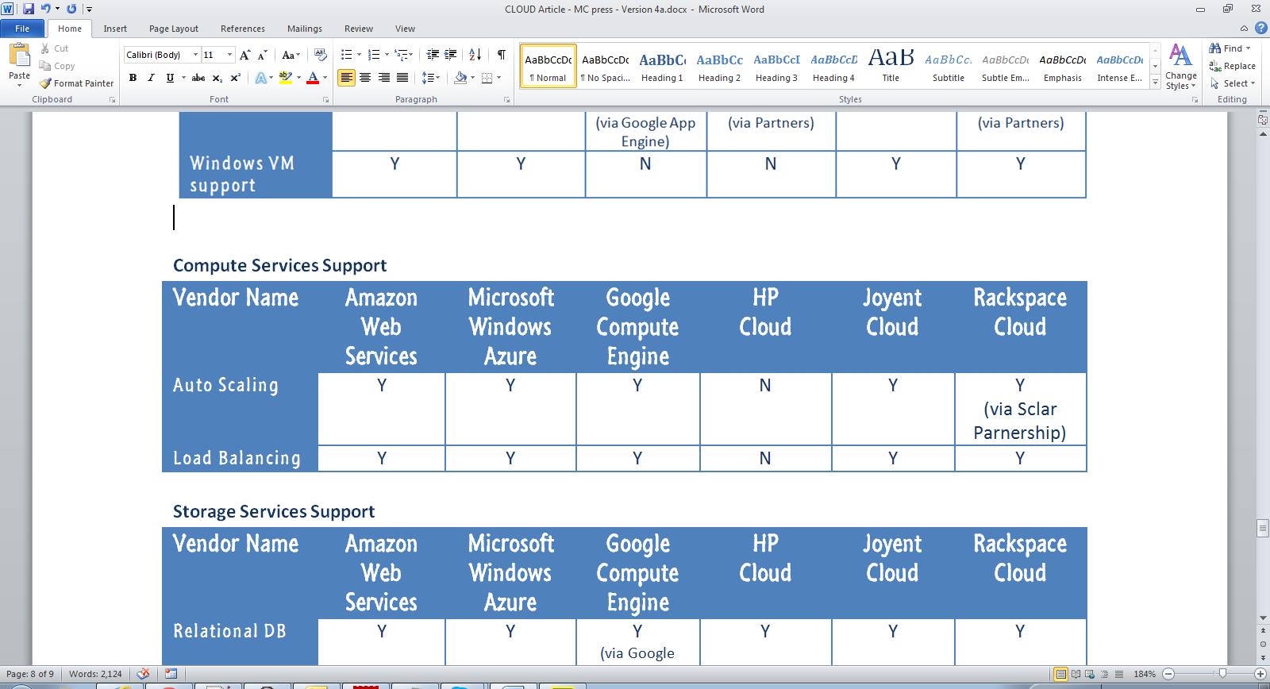Switch to Print Layout view in status bar

click(x=1060, y=675)
